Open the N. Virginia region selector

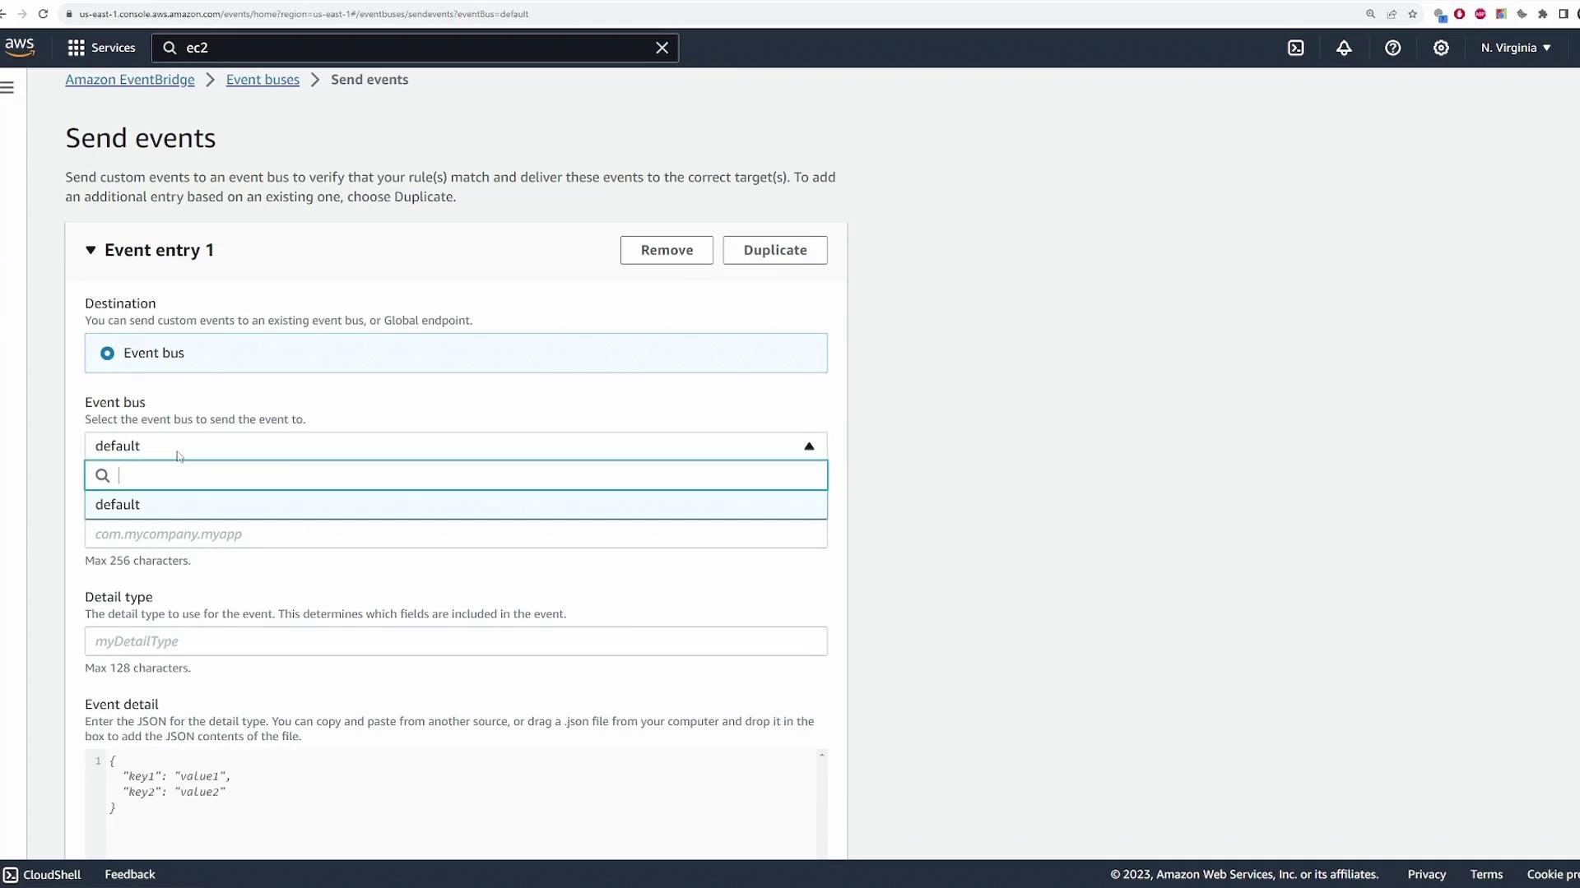1515,48
